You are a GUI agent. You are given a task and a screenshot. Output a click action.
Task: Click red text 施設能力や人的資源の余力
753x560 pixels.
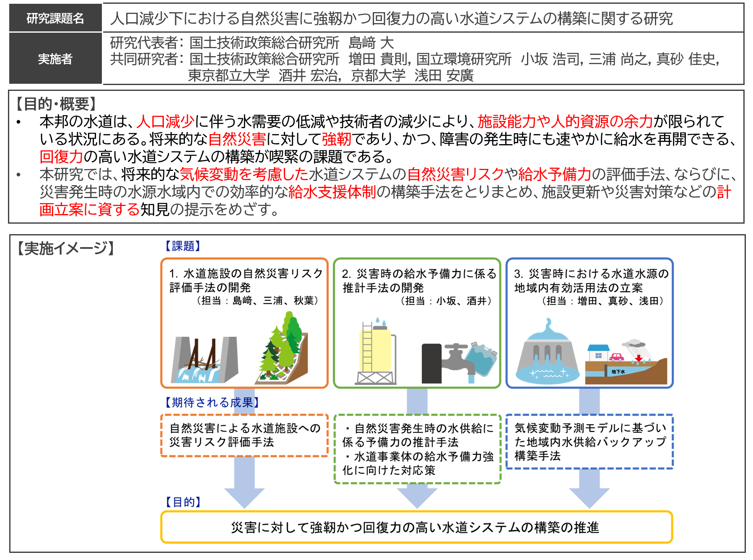pos(565,121)
